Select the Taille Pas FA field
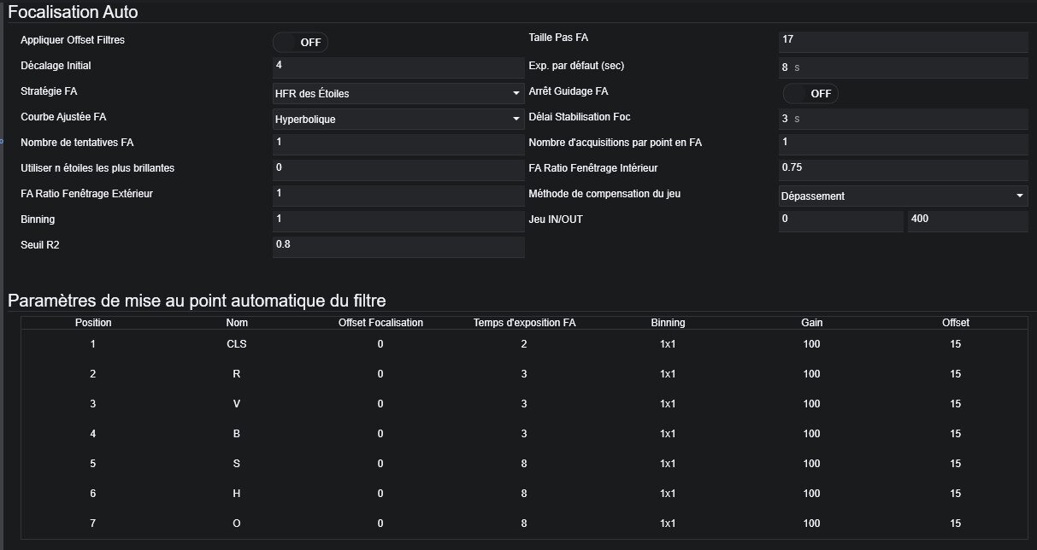This screenshot has height=550, width=1037. 903,42
